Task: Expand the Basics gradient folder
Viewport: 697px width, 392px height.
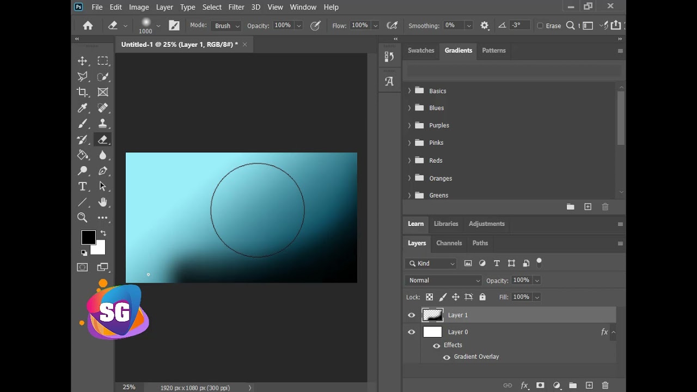Action: pyautogui.click(x=409, y=91)
